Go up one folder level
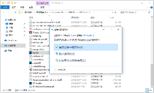Image resolution: width=154 pixels, height=93 pixels. pyautogui.click(x=15, y=12)
